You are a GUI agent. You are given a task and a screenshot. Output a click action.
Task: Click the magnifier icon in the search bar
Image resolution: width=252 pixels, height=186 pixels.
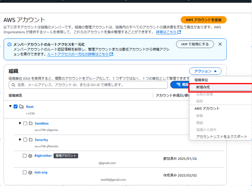[x=13, y=85]
